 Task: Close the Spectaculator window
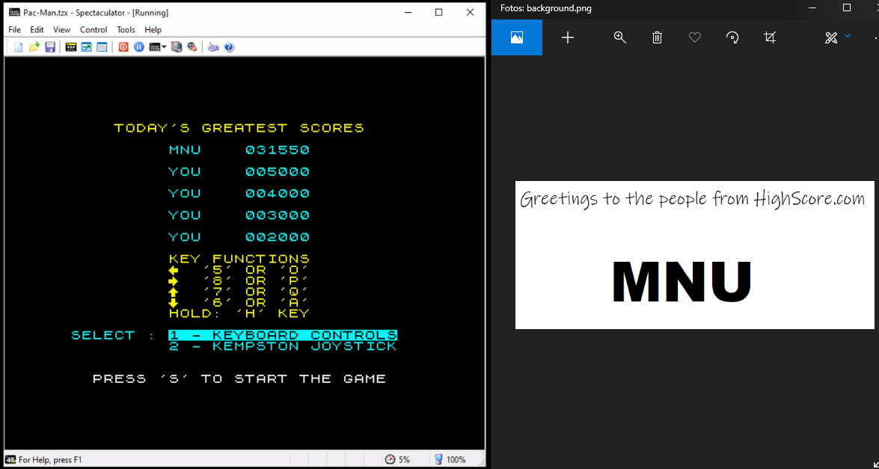click(471, 12)
